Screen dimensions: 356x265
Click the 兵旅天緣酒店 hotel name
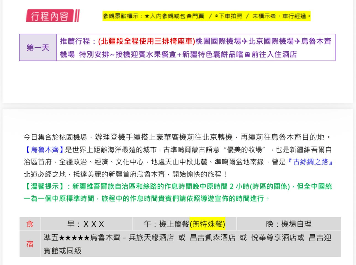tap(151, 238)
